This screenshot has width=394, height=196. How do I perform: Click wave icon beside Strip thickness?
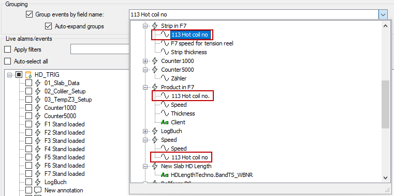[x=165, y=52]
